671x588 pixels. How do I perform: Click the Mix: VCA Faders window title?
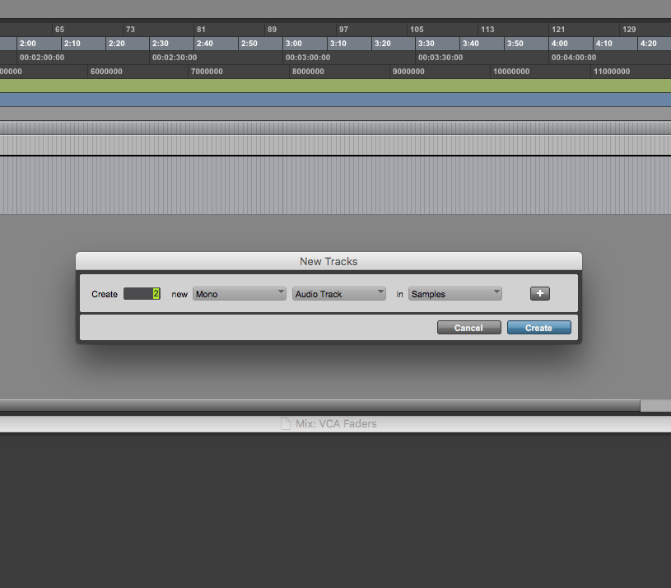tap(337, 423)
